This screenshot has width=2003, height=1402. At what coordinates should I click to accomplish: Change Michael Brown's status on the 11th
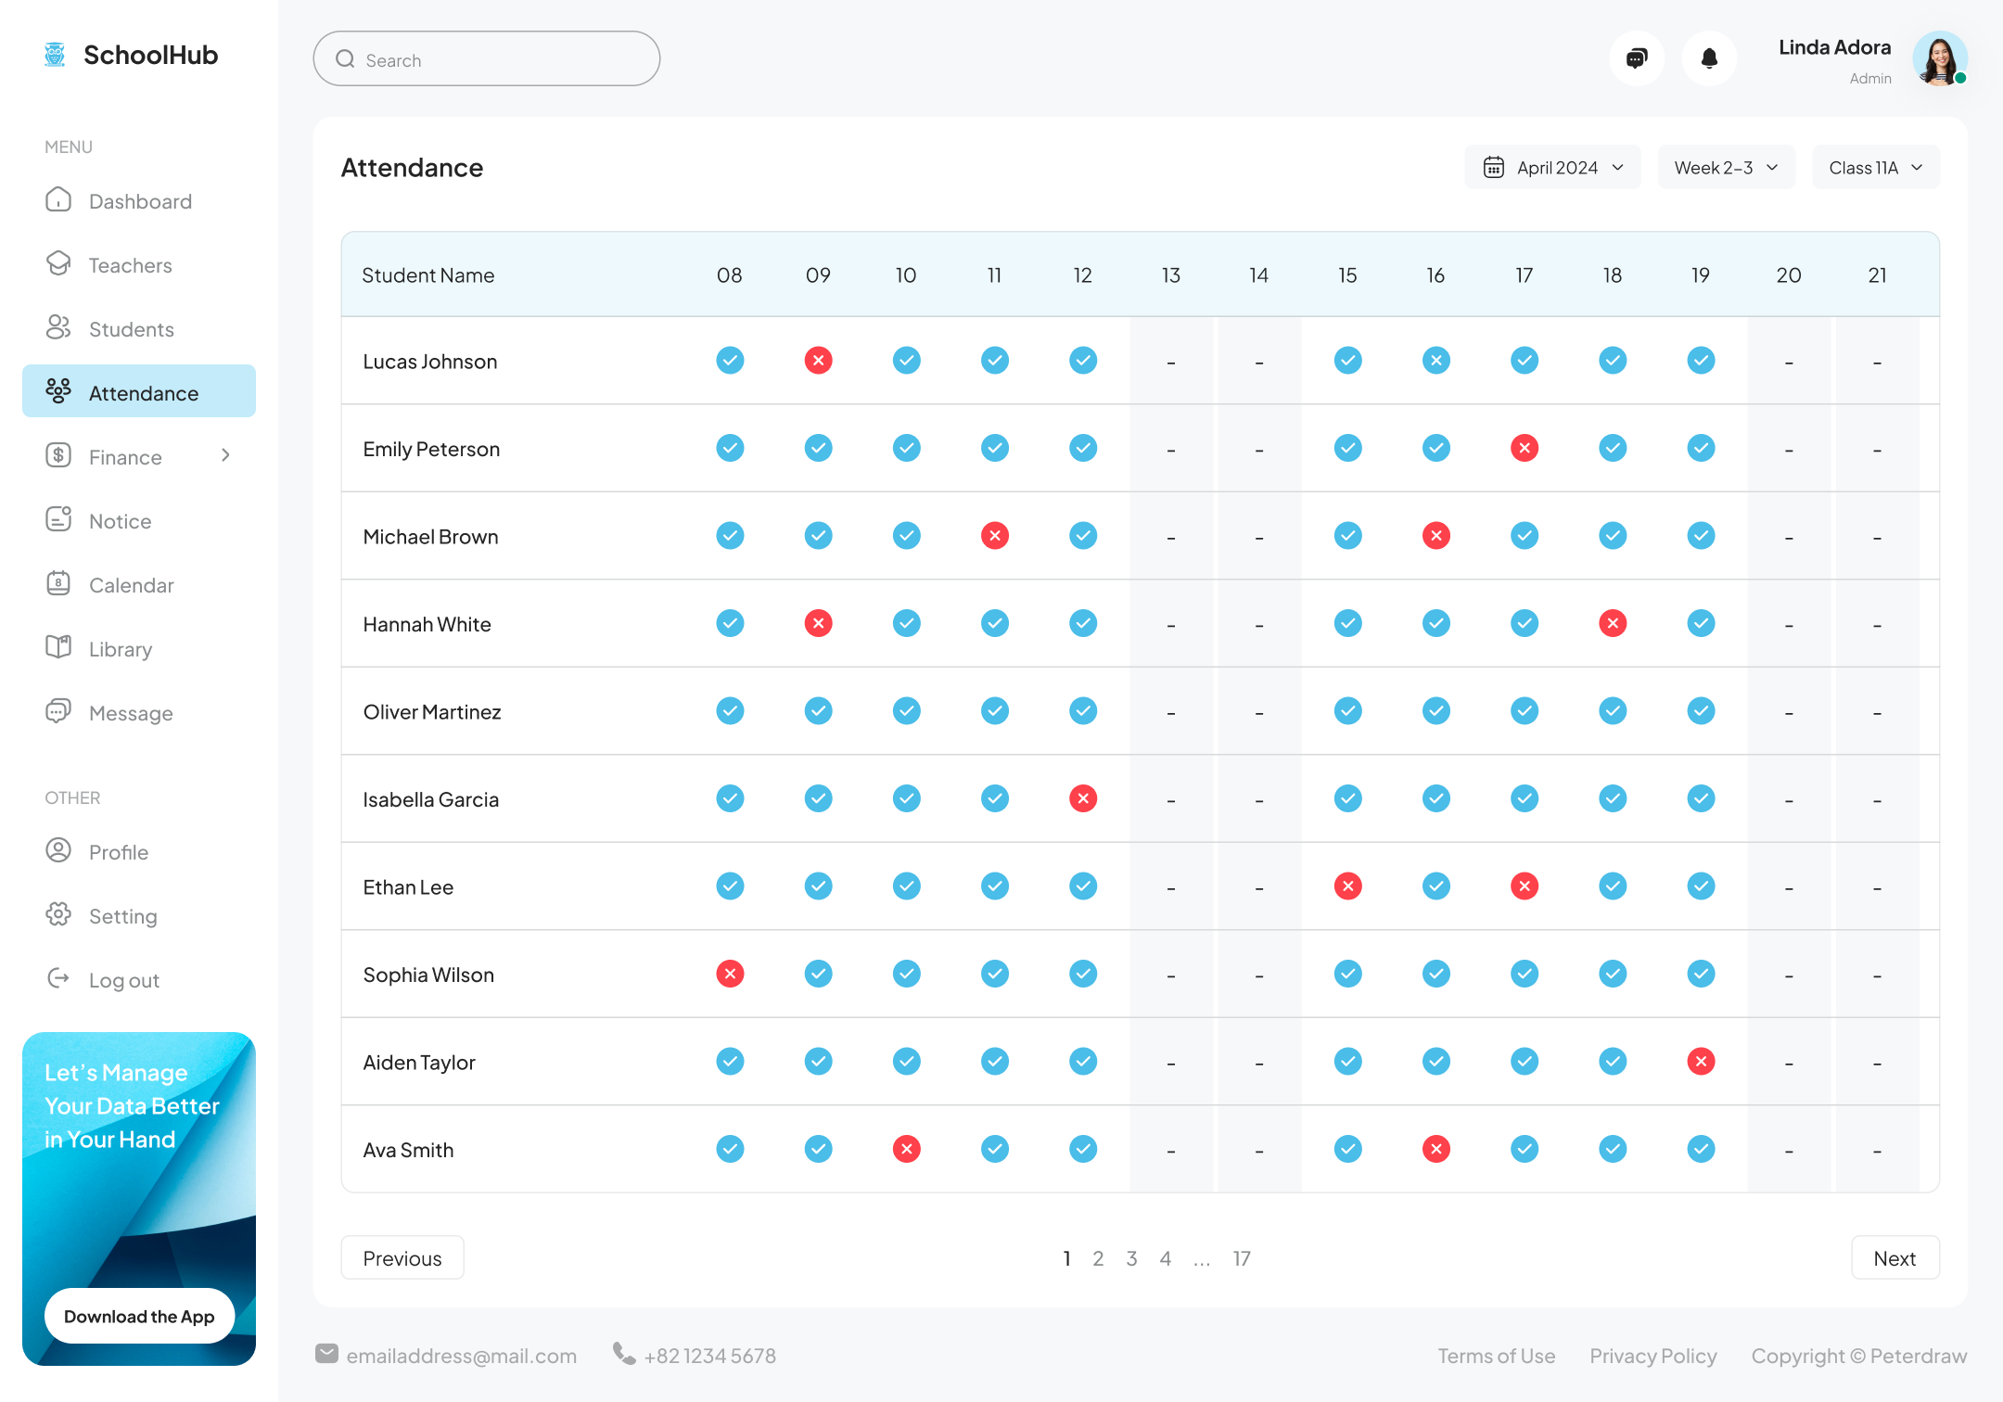[994, 535]
